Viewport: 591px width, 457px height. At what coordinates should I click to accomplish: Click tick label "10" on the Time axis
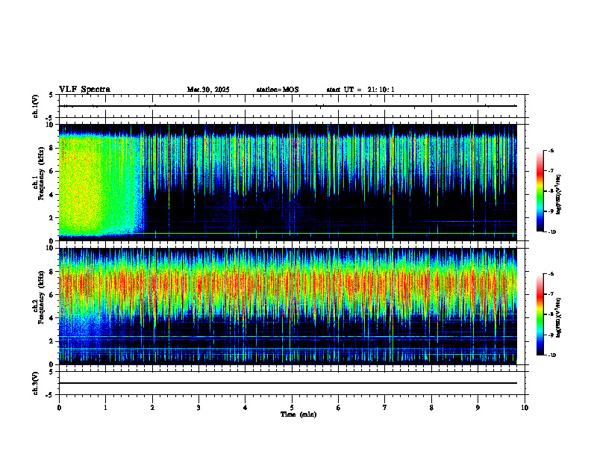pyautogui.click(x=525, y=408)
